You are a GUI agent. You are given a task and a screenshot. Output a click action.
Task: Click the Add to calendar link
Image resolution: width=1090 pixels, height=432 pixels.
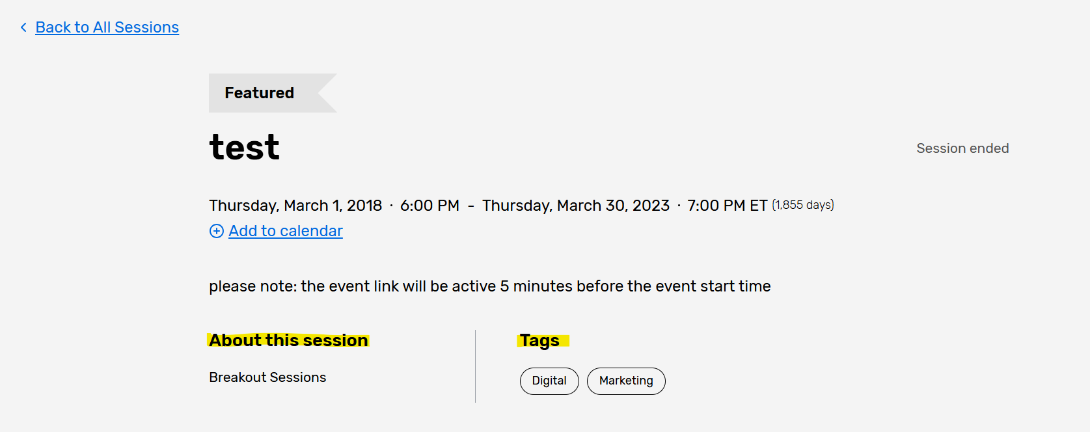click(x=285, y=231)
